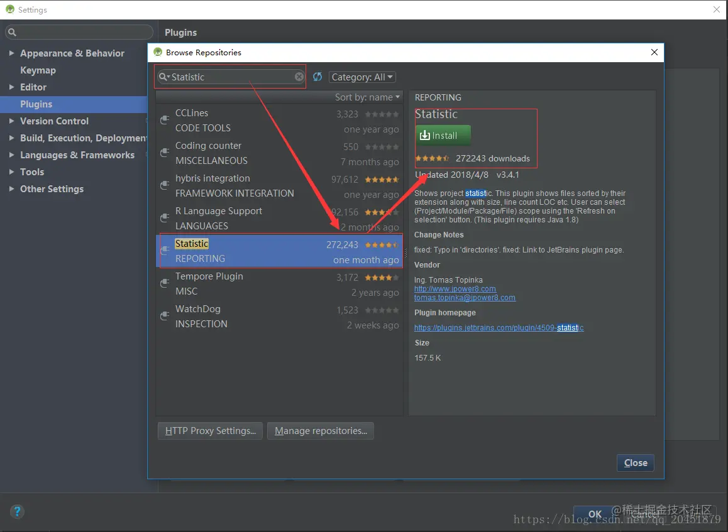
Task: Expand the Version Control node
Action: [x=11, y=121]
